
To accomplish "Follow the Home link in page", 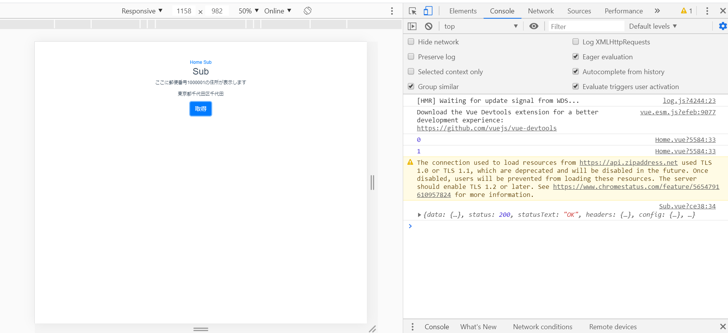I will [x=196, y=62].
